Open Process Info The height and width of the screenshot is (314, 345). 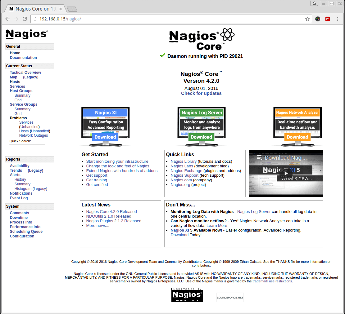click(21, 222)
